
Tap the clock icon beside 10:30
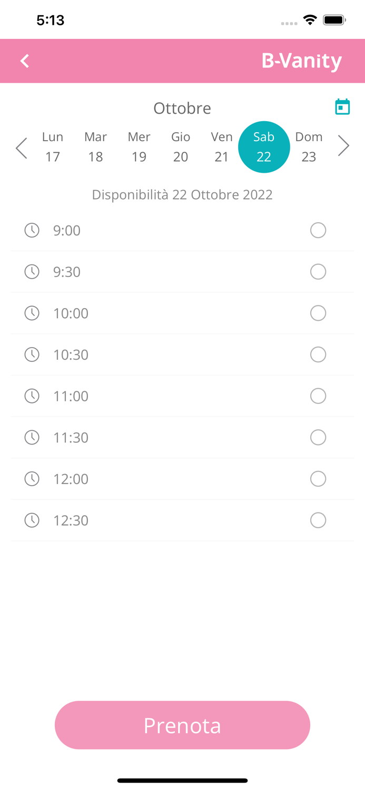(x=32, y=354)
